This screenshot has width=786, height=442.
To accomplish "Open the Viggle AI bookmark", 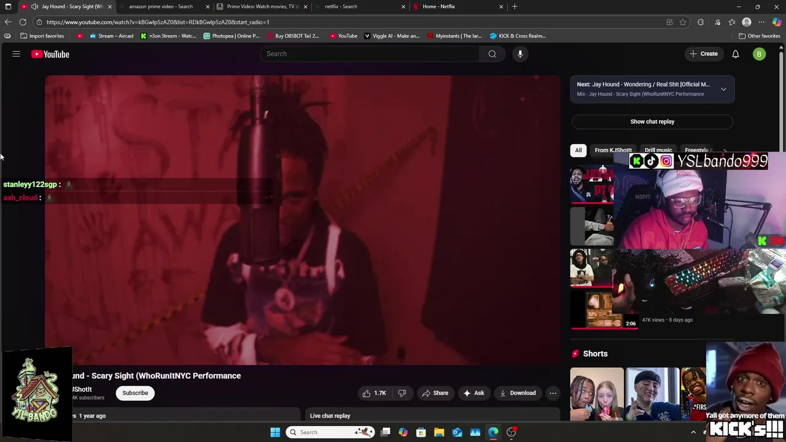I will (392, 36).
